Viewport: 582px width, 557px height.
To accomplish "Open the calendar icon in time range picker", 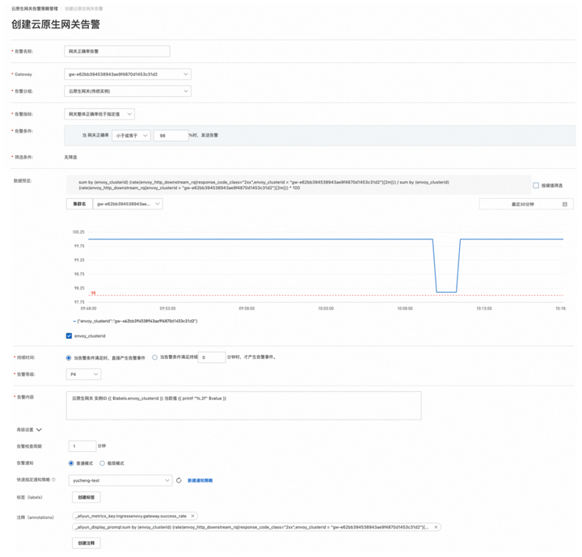I will pos(565,205).
